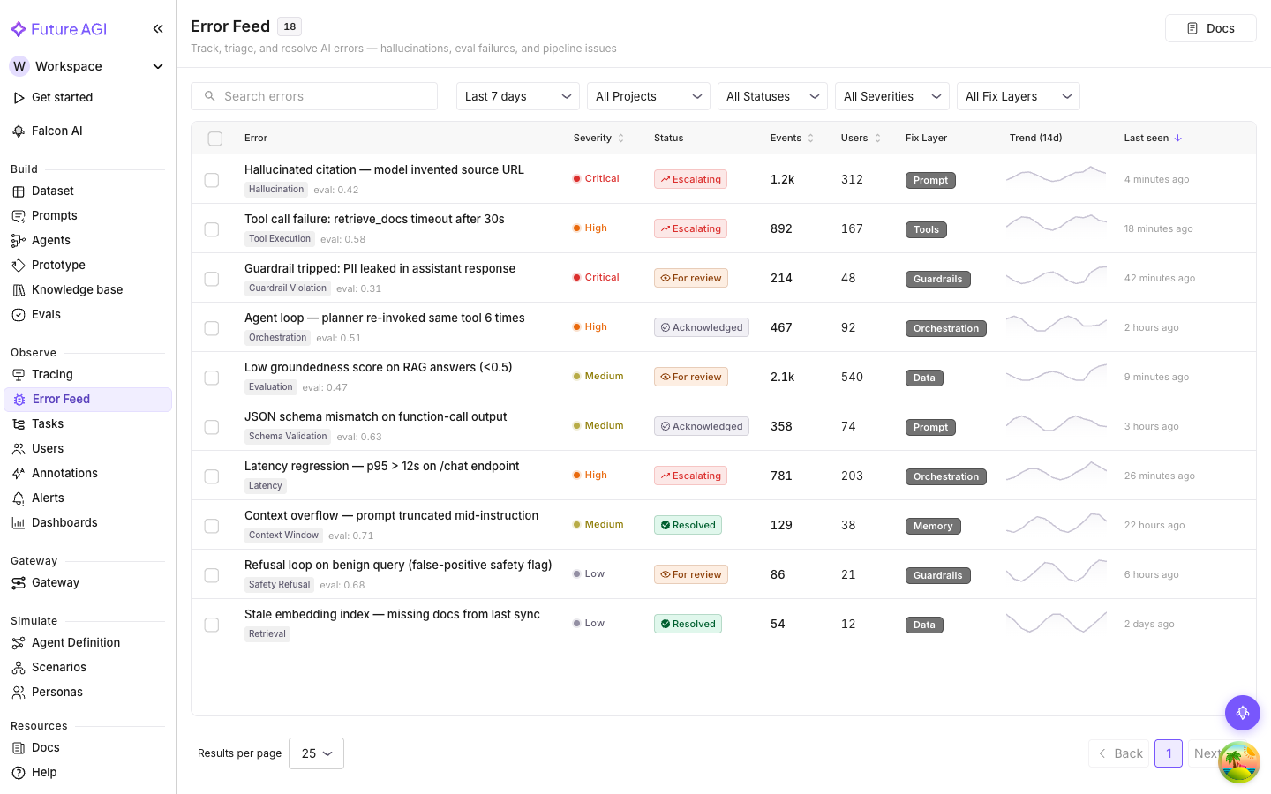Check the Context overflow row checkbox
1271x794 pixels.
coord(212,526)
